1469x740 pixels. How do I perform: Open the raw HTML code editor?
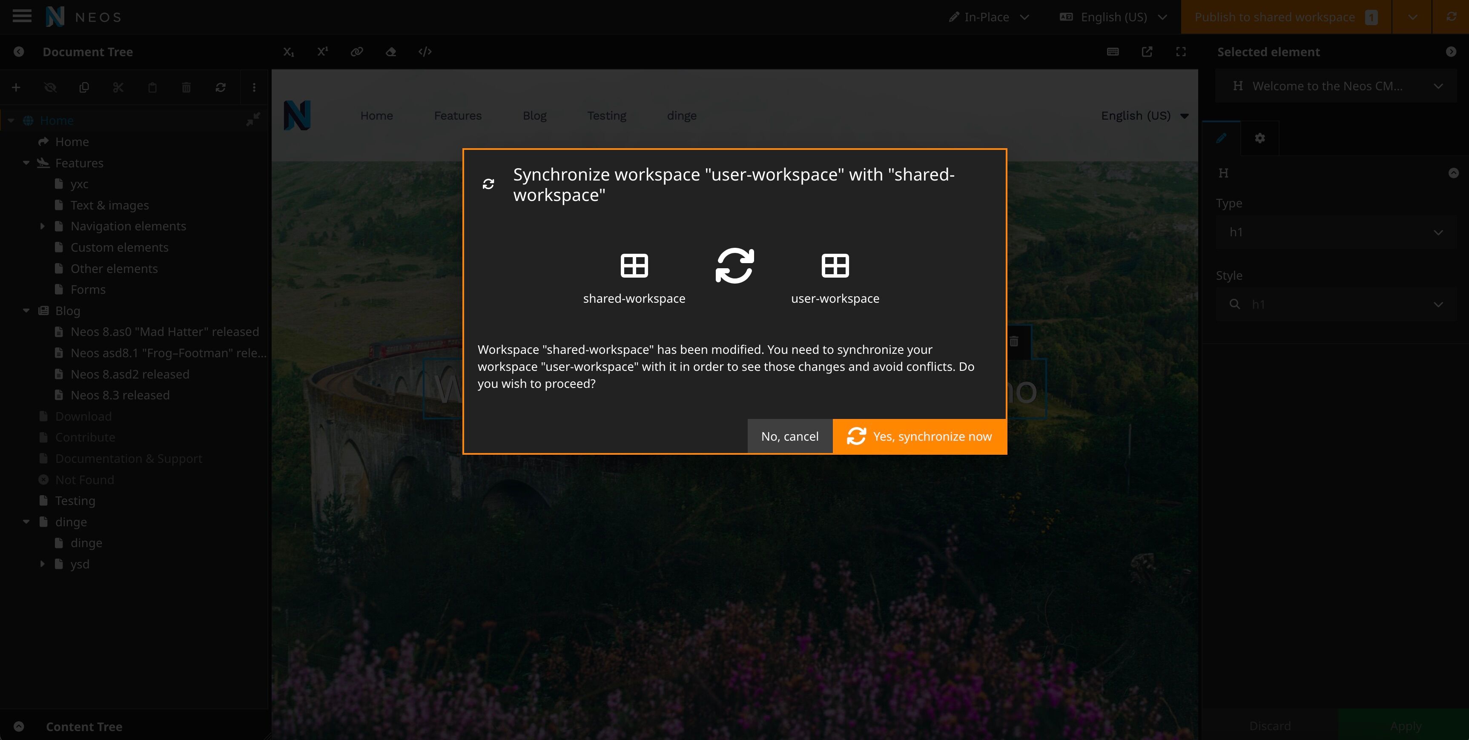click(x=424, y=52)
